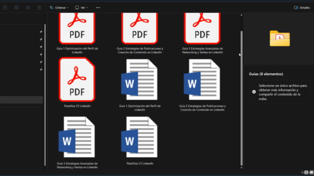The height and width of the screenshot is (176, 314).
Task: Click the Delete trash icon in toolbar
Action: click(39, 8)
